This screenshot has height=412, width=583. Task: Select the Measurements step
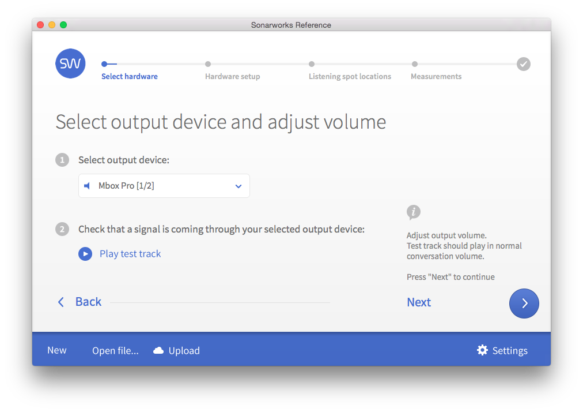436,76
